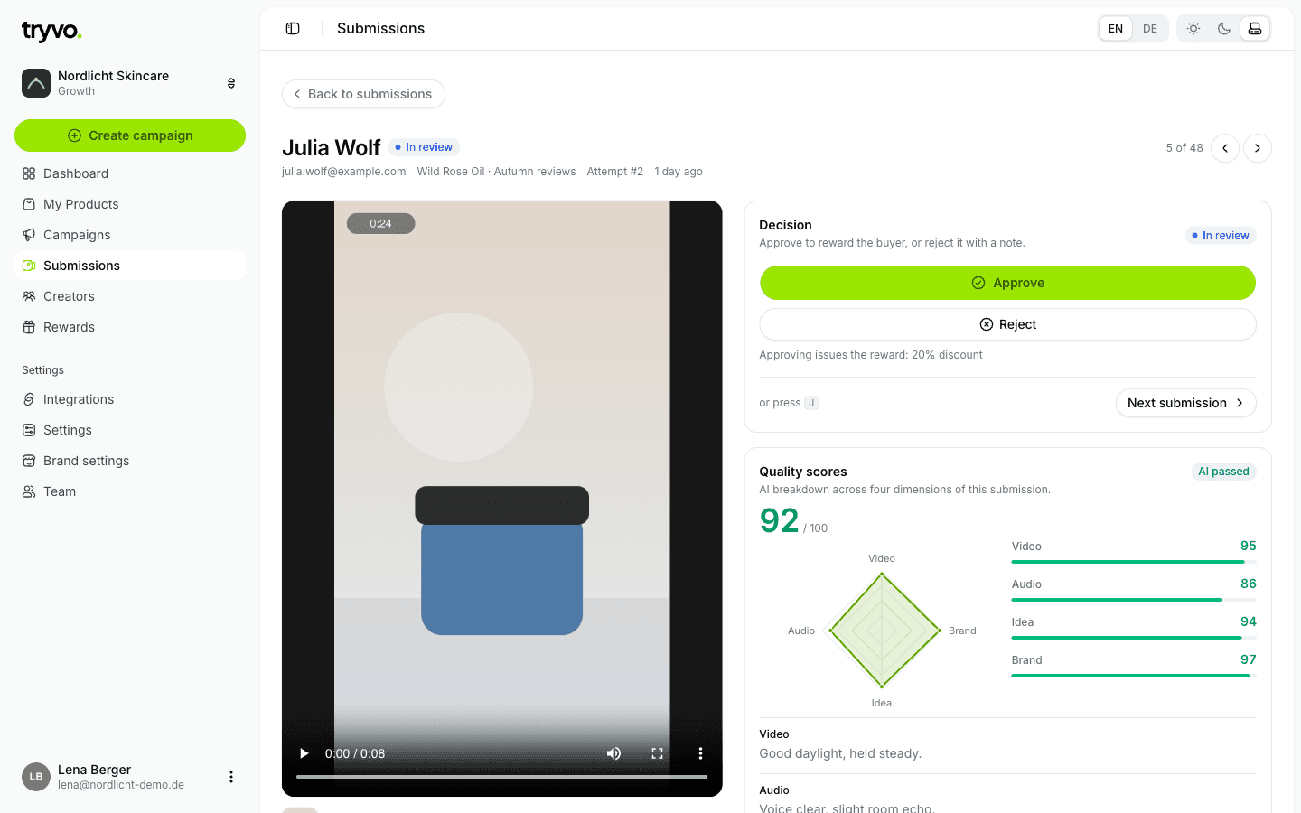Open Team page

click(x=130, y=491)
